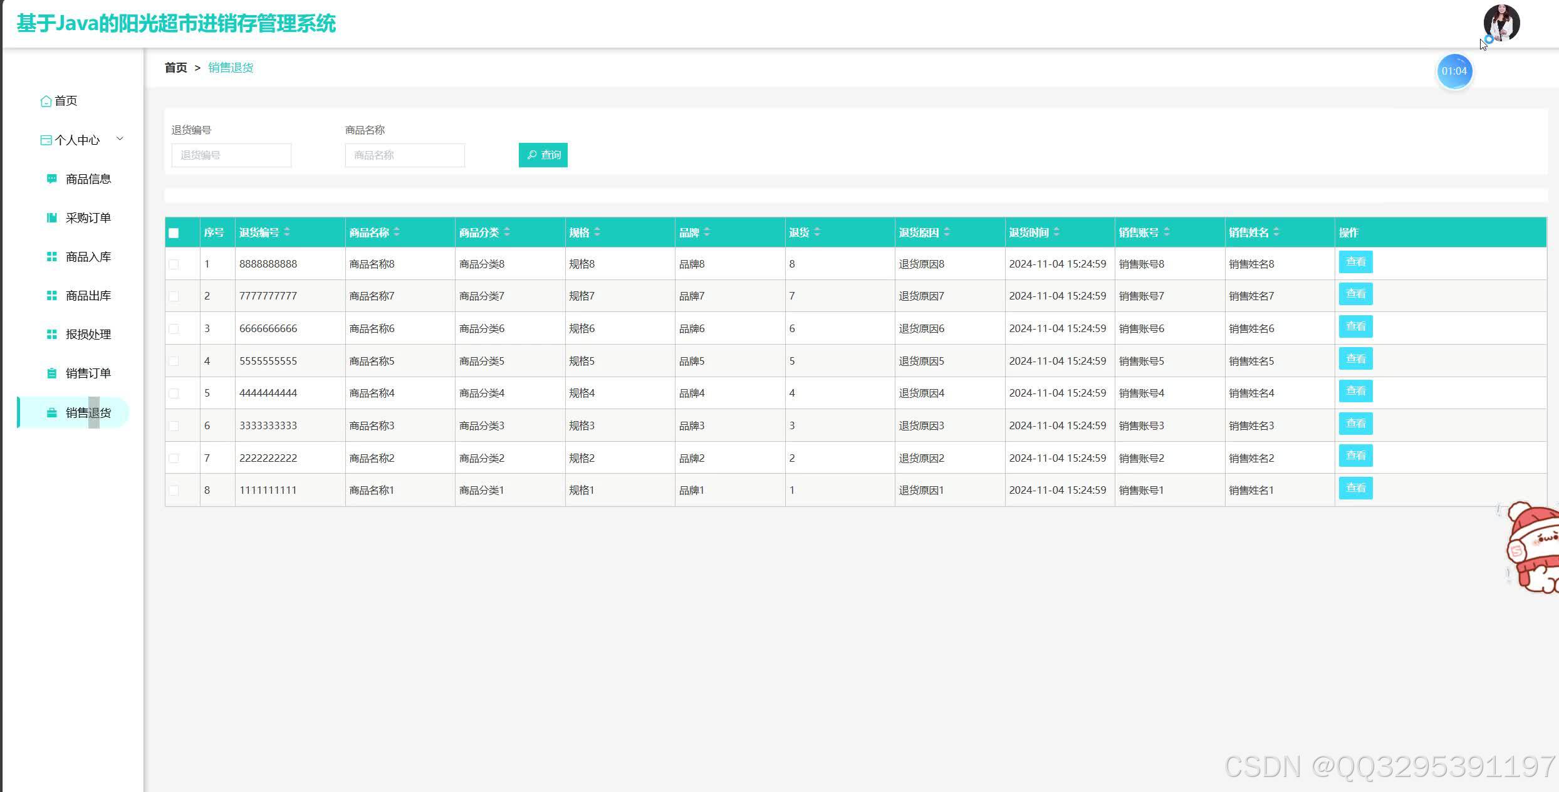Select the 销售退货 sidebar item

click(x=74, y=412)
